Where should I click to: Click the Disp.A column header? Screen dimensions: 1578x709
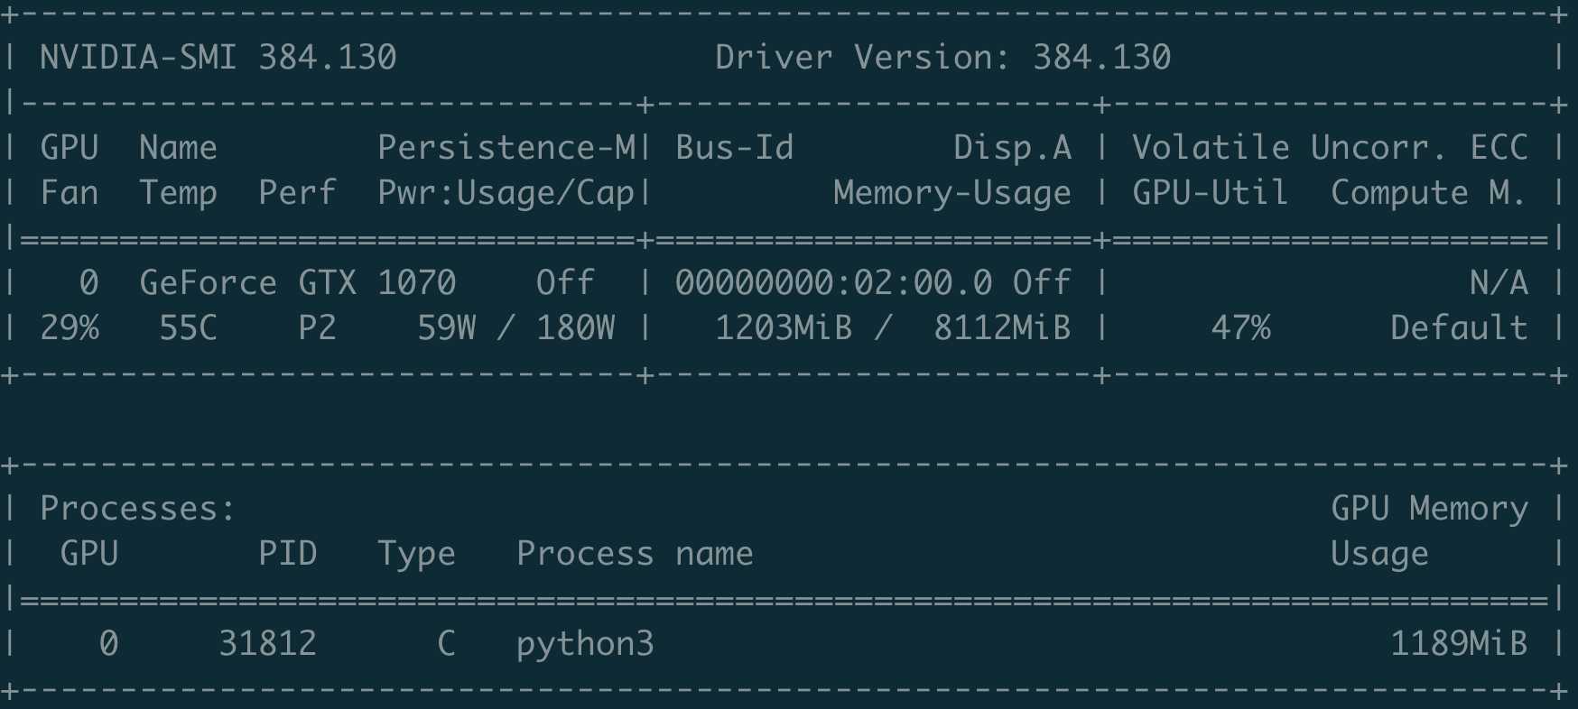point(1012,148)
